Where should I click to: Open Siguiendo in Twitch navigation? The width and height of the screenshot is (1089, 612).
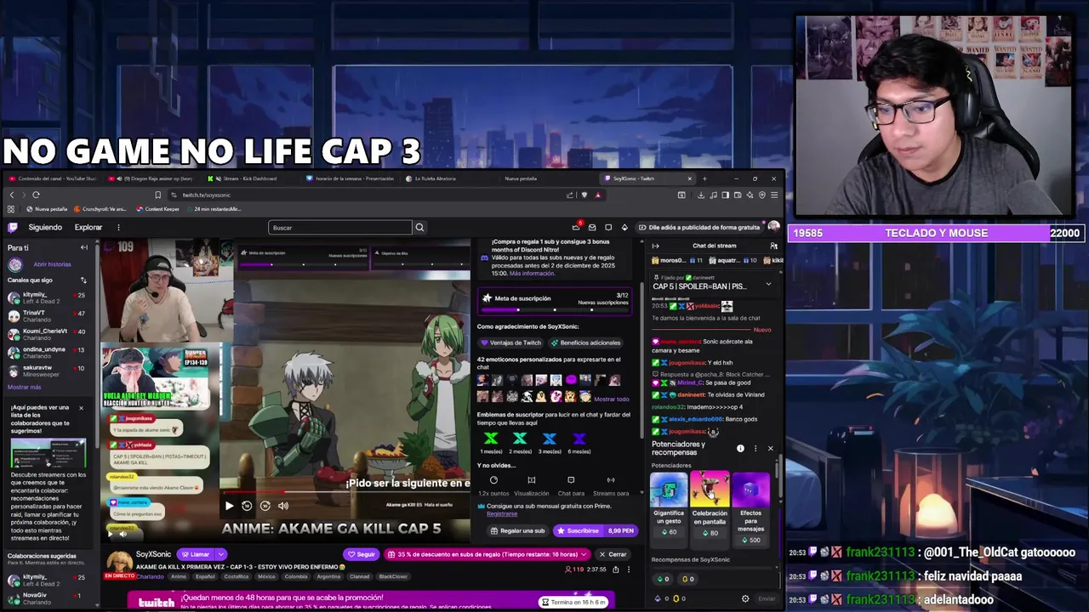click(x=45, y=228)
